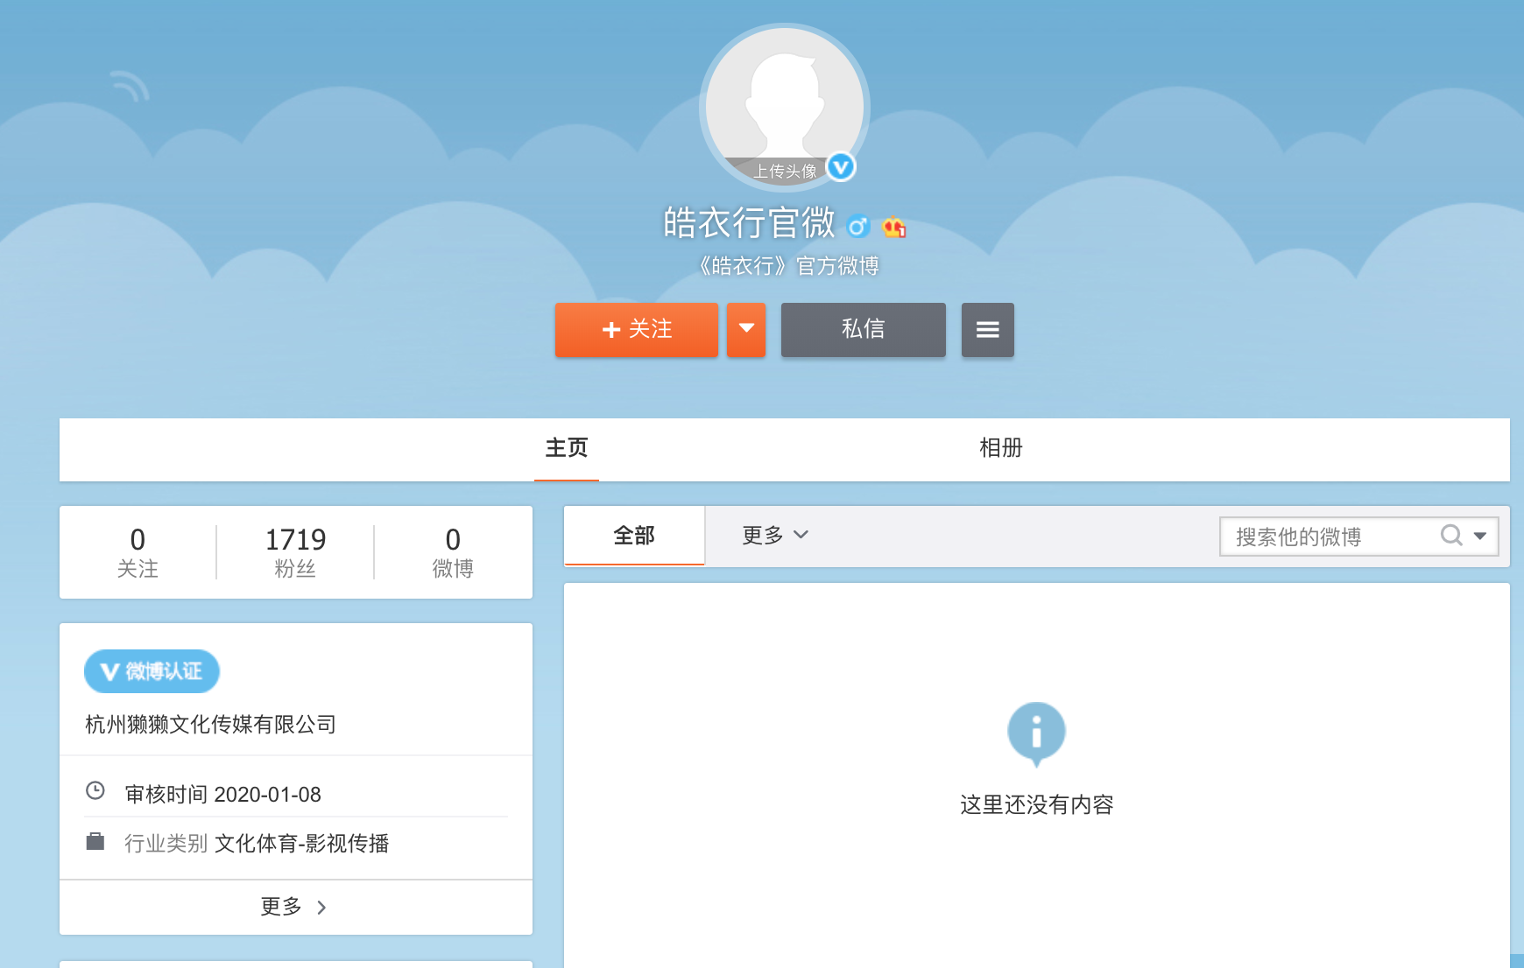Click the 私信 message button
This screenshot has width=1524, height=968.
point(864,330)
